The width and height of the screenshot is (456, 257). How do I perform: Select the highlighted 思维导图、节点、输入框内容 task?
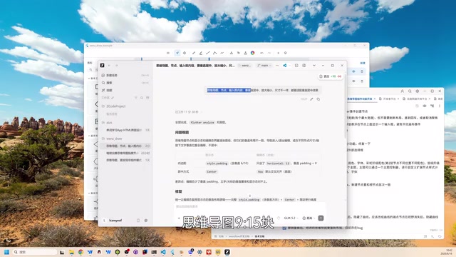(125, 146)
